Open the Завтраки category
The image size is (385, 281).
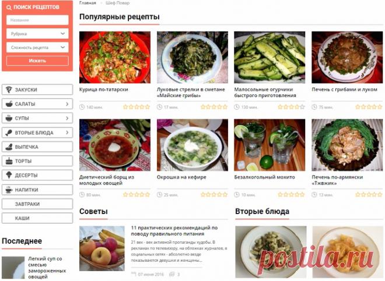(x=37, y=204)
